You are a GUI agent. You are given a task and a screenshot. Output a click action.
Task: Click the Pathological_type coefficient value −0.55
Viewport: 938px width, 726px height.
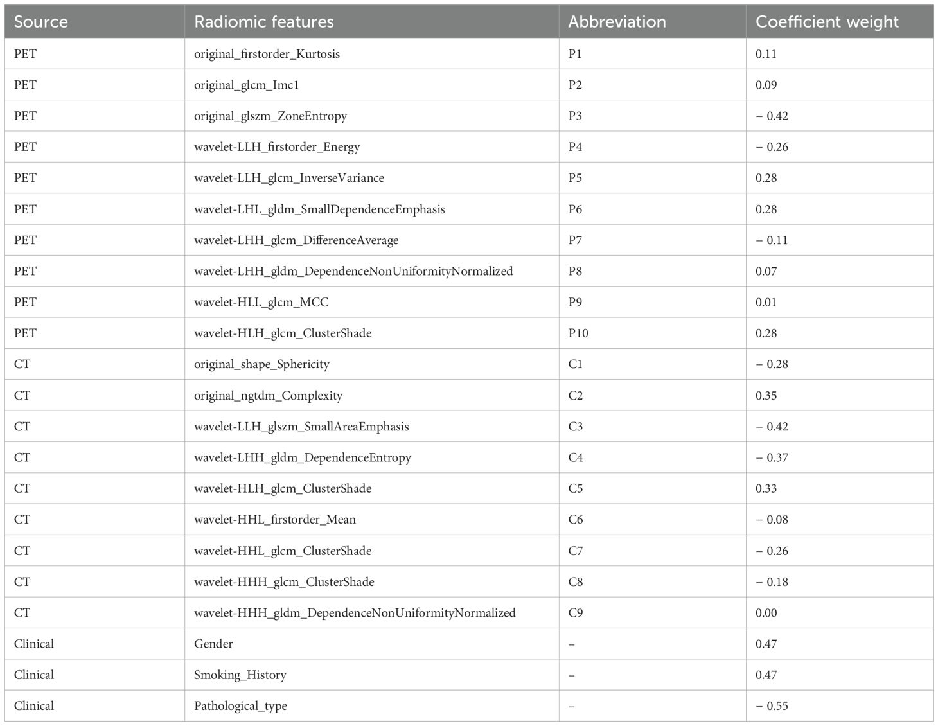[x=772, y=706]
